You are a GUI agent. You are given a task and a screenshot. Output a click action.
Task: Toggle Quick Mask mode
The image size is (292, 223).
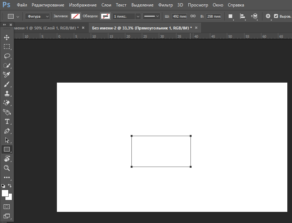pyautogui.click(x=6, y=207)
